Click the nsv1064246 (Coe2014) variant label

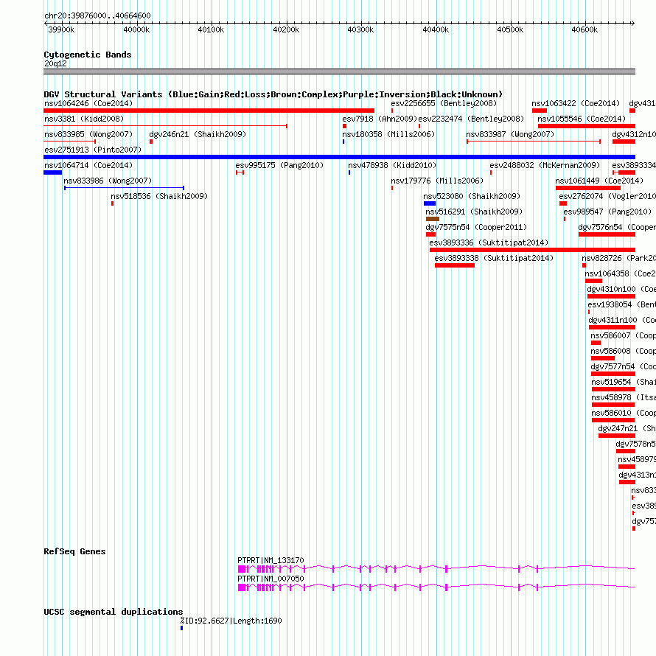coord(88,103)
